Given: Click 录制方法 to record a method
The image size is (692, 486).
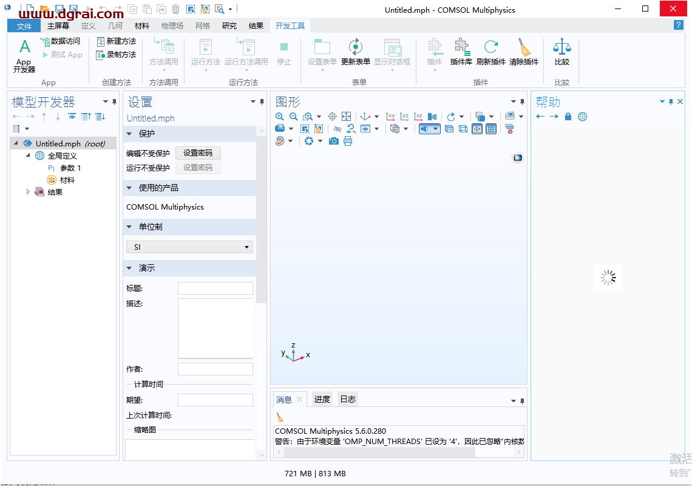Looking at the screenshot, I should click(116, 55).
